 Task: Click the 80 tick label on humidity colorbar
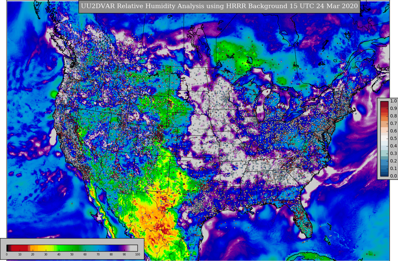click(111, 254)
